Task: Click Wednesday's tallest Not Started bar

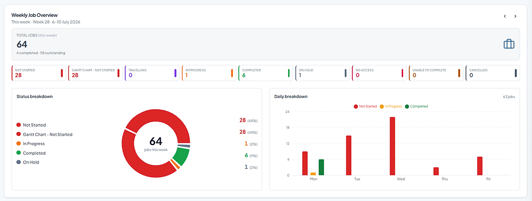Action: tap(392, 146)
